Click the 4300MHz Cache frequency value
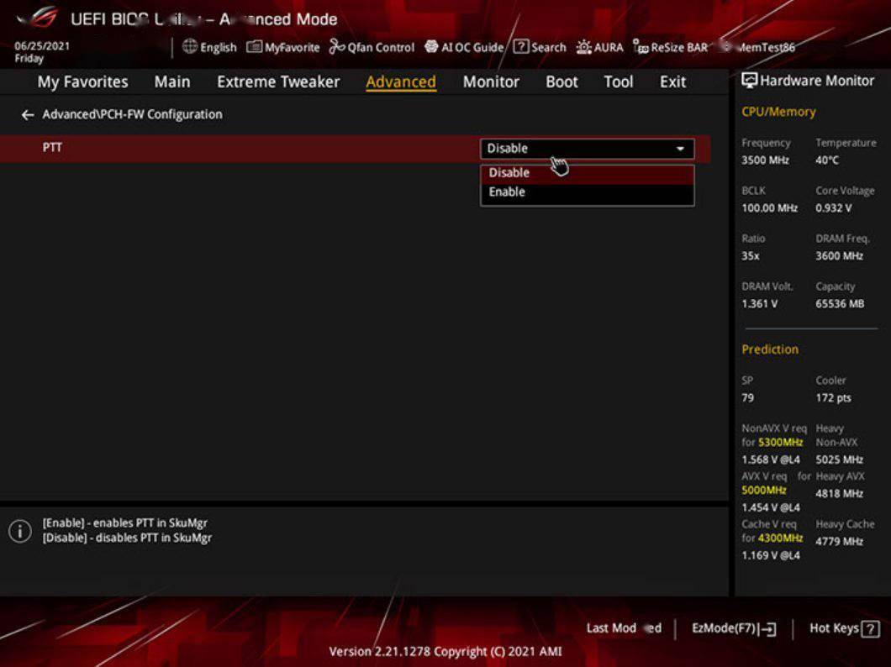The height and width of the screenshot is (667, 891). [780, 538]
